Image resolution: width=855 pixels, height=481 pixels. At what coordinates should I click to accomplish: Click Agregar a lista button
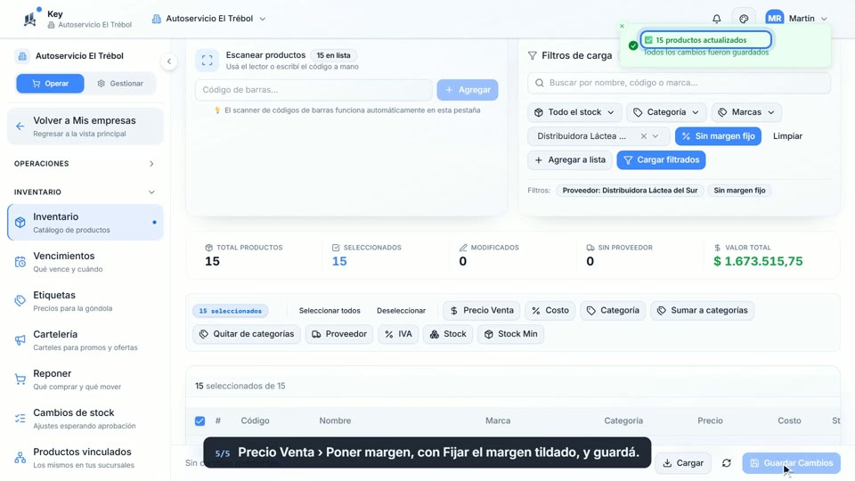(570, 159)
